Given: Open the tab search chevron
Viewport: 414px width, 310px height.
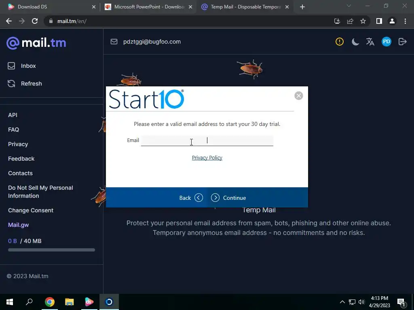Looking at the screenshot, I should 349,6.
